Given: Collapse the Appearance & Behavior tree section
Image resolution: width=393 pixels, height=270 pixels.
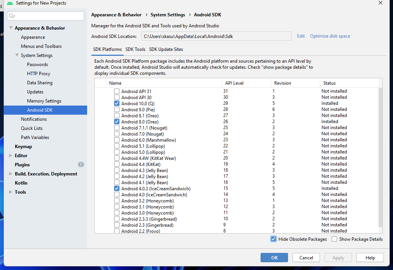Looking at the screenshot, I should pyautogui.click(x=11, y=28).
